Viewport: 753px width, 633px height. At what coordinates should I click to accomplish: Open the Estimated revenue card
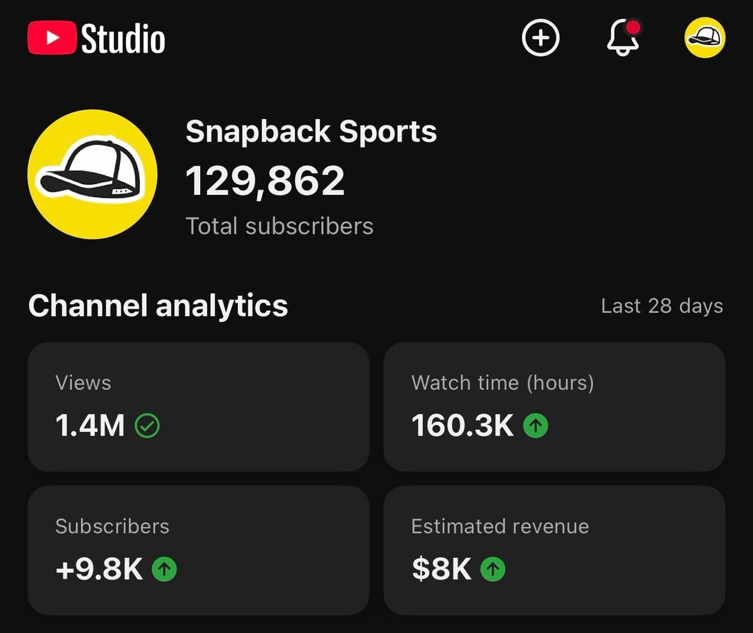tap(554, 550)
